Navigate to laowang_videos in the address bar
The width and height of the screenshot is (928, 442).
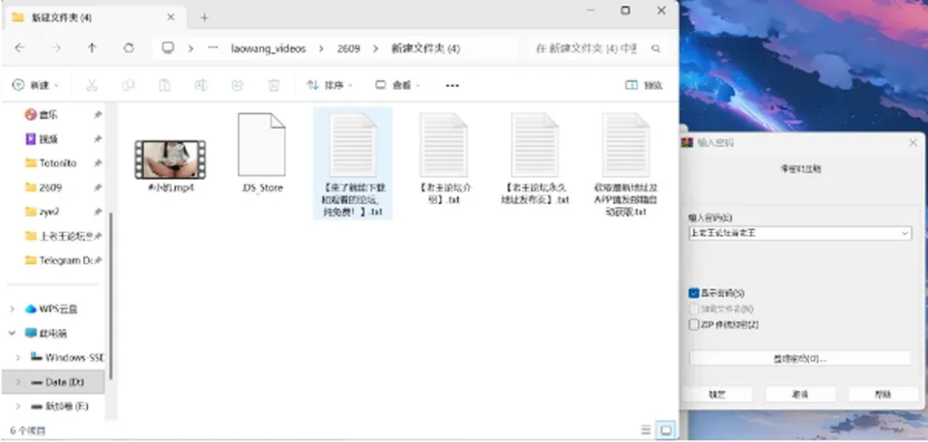(x=268, y=48)
